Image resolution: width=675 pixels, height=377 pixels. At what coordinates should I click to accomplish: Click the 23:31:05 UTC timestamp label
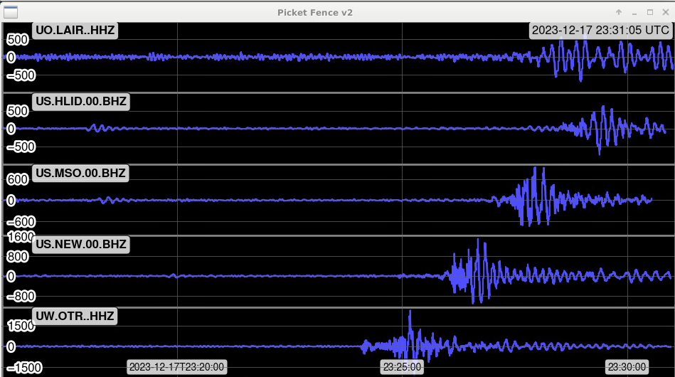[x=600, y=30]
